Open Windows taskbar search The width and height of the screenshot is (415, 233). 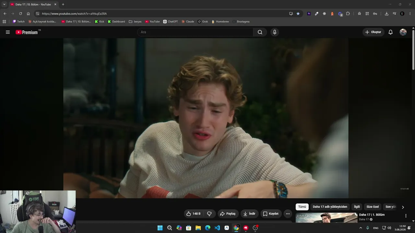coord(170,228)
